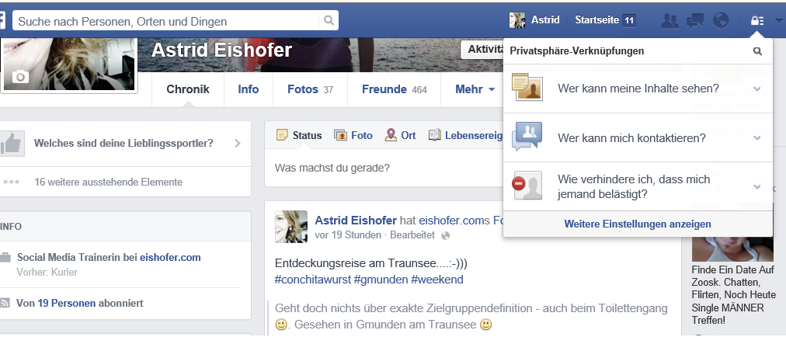This screenshot has width=786, height=351.
Task: Switch to the Fotos tab
Action: 310,89
